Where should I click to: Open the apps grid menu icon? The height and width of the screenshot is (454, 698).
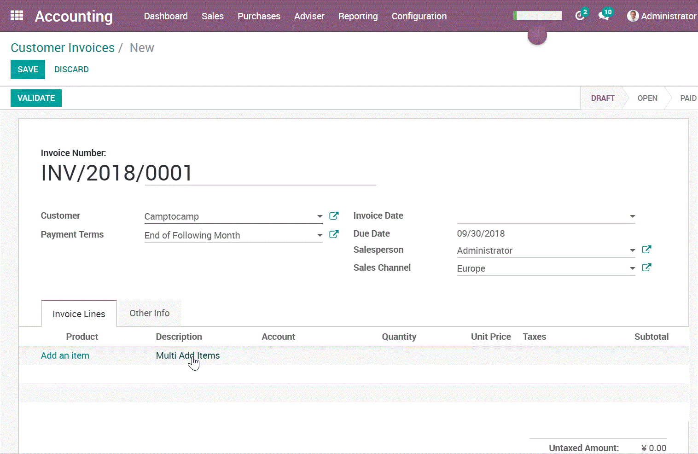[x=17, y=16]
